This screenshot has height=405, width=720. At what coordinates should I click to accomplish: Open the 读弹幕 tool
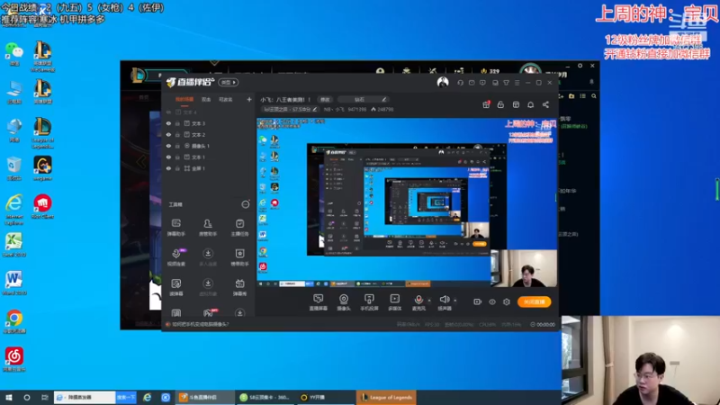pyautogui.click(x=175, y=287)
